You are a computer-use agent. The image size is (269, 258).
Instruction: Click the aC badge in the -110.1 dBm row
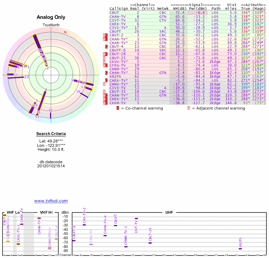[x=105, y=95]
